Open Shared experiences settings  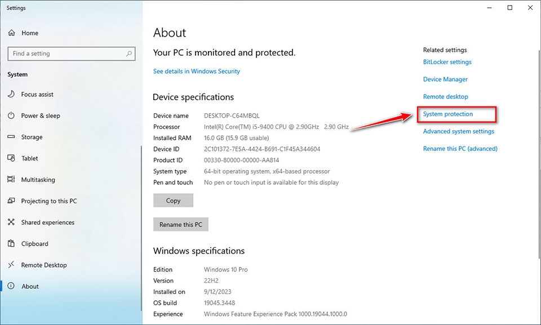48,222
